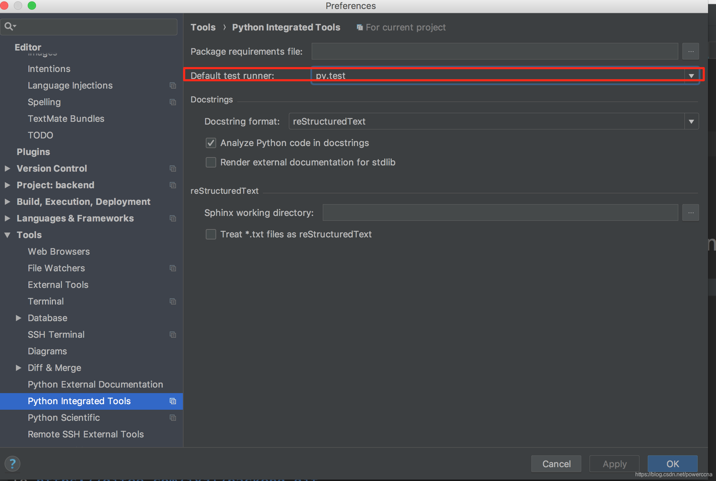Viewport: 716px width, 481px height.
Task: Enable Render external documentation for stdlib
Action: 211,162
